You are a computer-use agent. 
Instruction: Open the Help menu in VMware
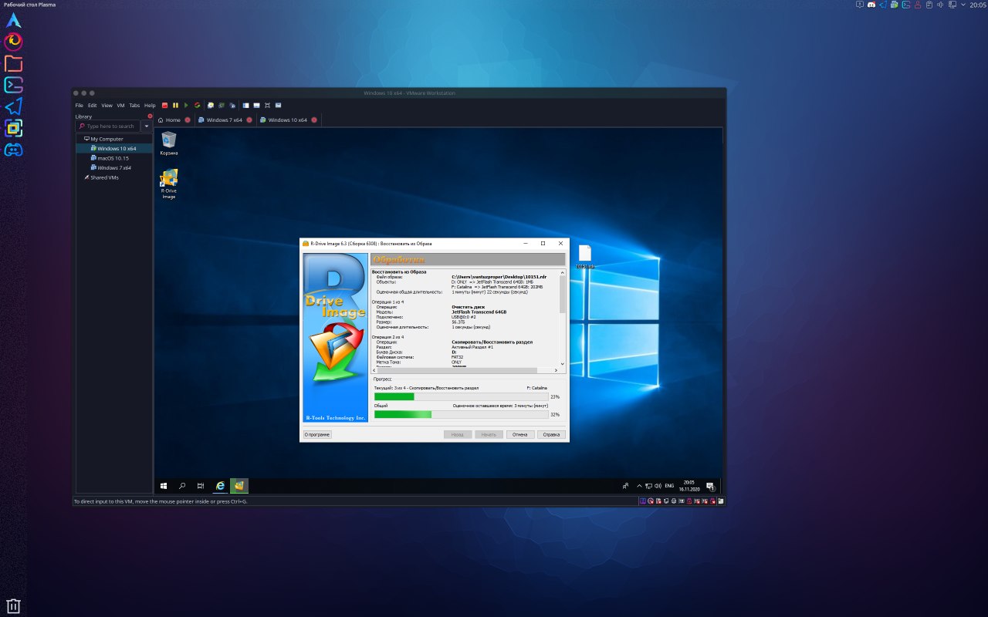(150, 105)
